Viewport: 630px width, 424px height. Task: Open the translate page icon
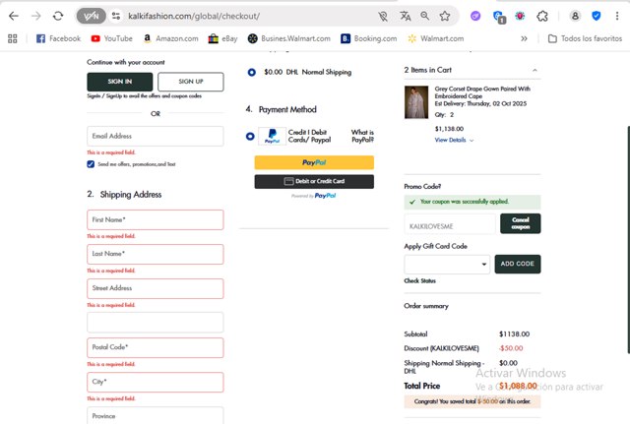pos(405,16)
